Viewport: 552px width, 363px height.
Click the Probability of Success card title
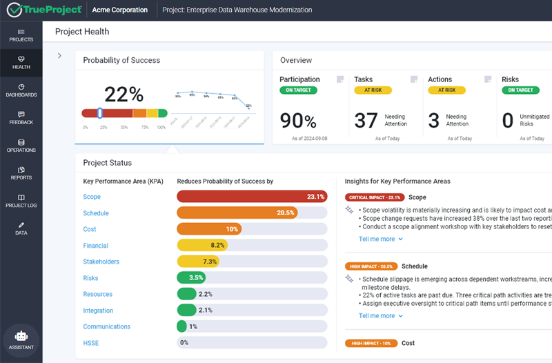[x=121, y=60]
